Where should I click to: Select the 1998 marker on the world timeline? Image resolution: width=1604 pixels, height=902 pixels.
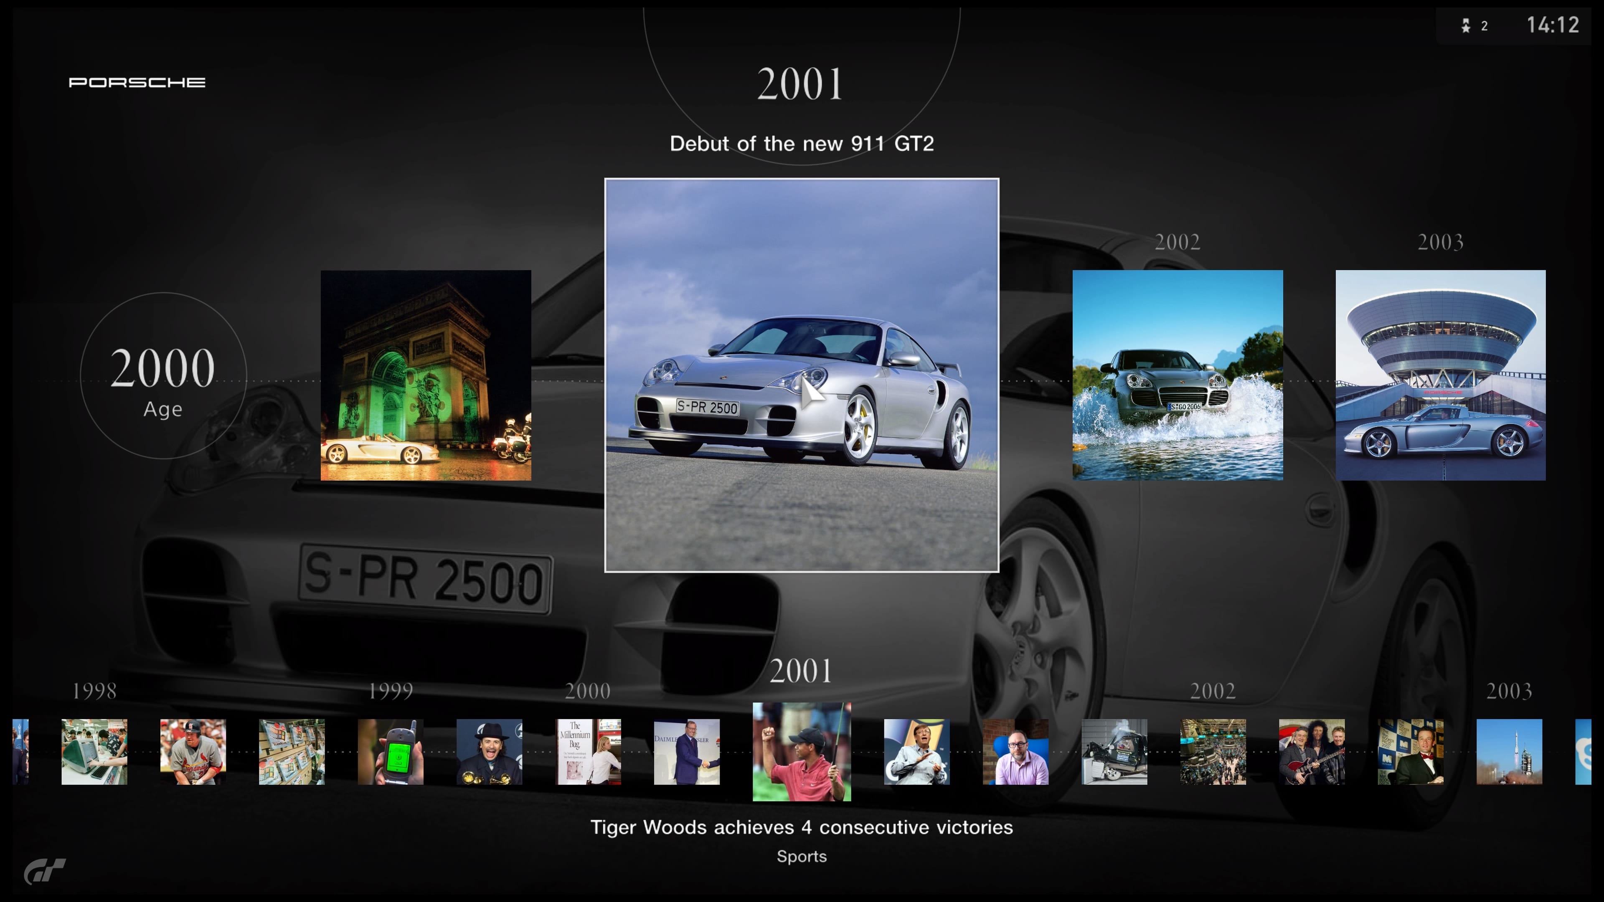94,691
